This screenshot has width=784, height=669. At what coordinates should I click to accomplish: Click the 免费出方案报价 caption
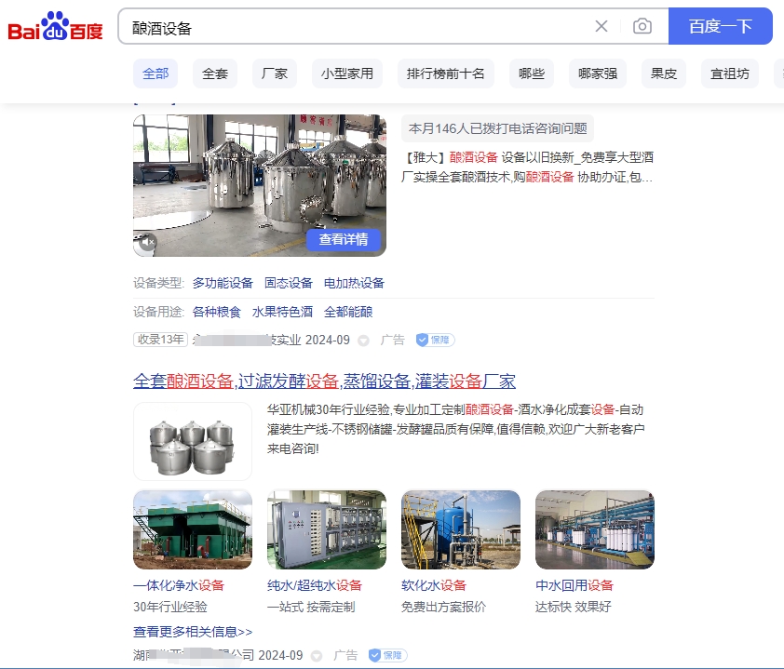tap(443, 607)
